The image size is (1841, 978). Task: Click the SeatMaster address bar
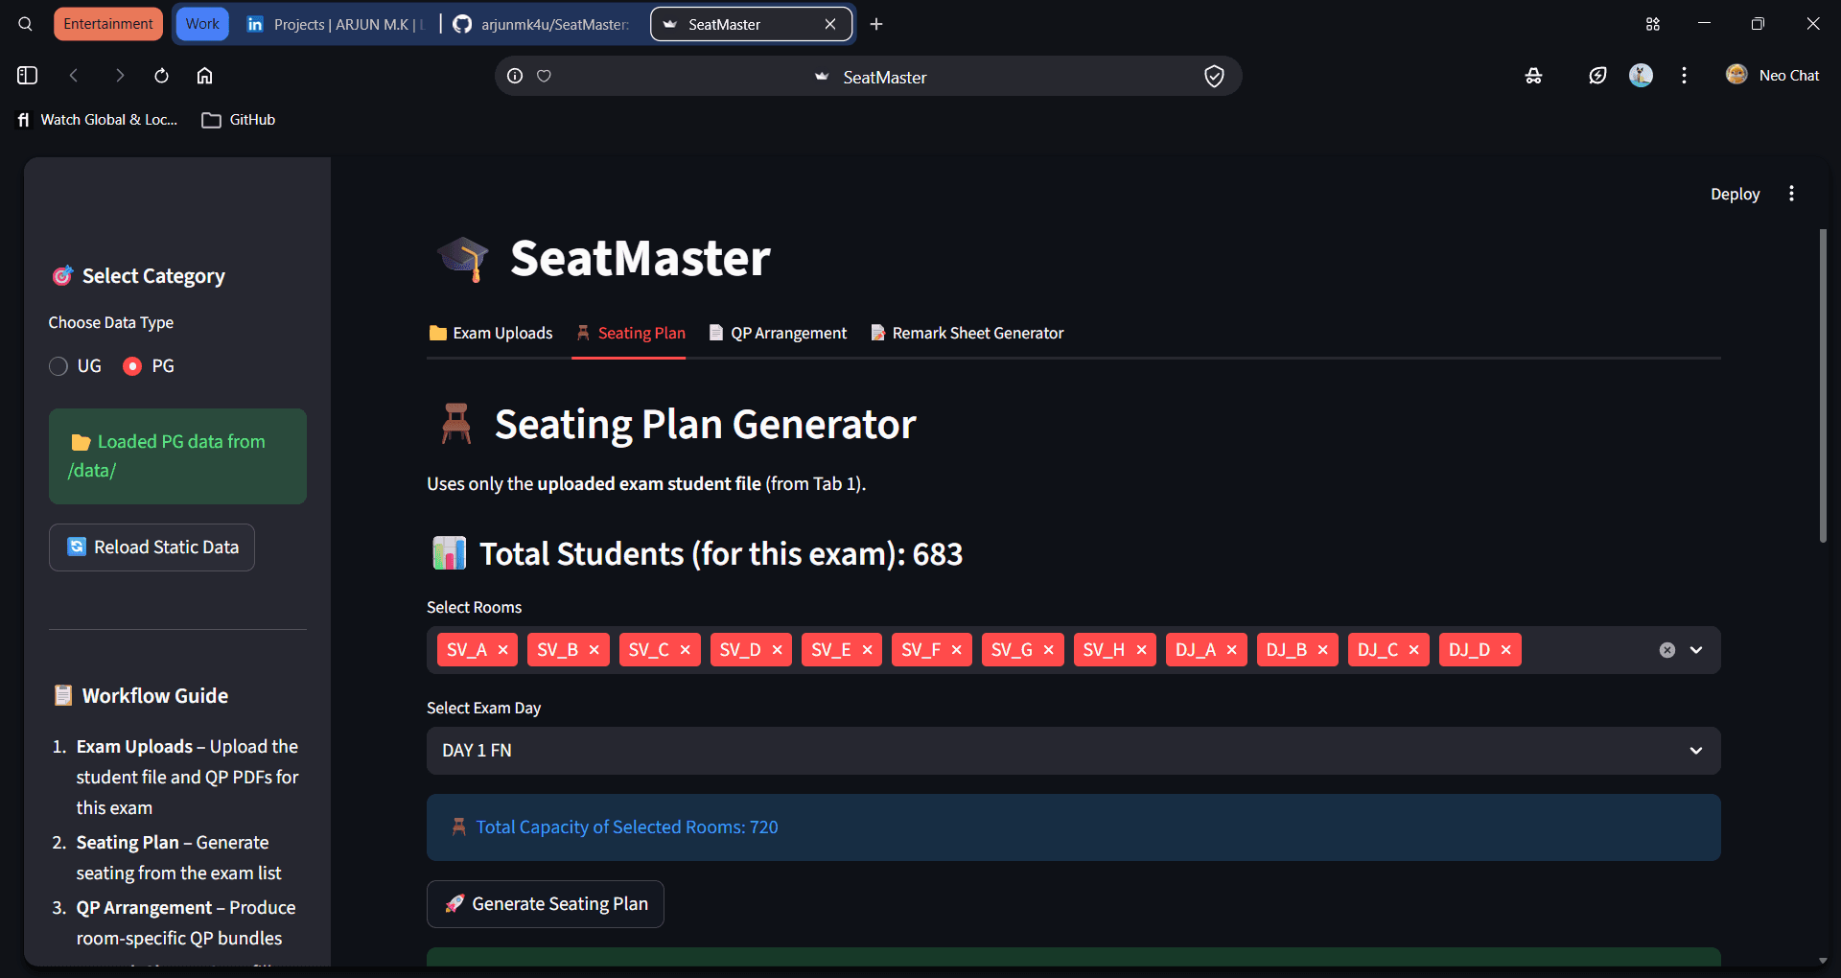(x=868, y=76)
